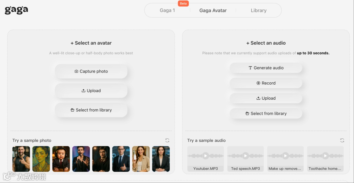Click Upload under Select an audio
The width and height of the screenshot is (354, 183).
[x=266, y=98]
